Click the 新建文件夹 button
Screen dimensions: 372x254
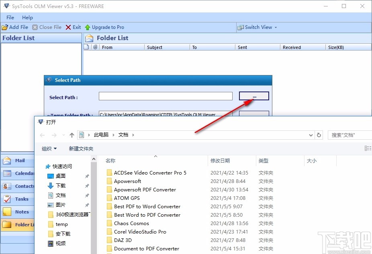[x=81, y=148]
